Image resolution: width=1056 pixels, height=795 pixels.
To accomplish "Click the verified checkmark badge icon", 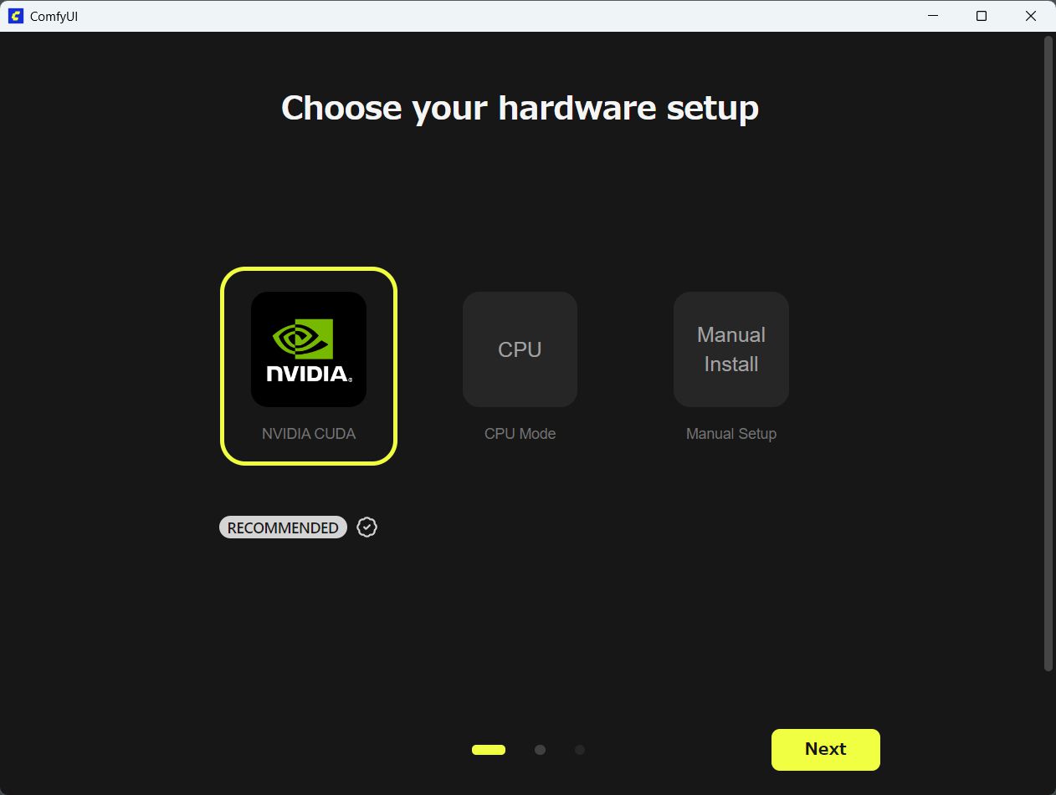I will [367, 527].
